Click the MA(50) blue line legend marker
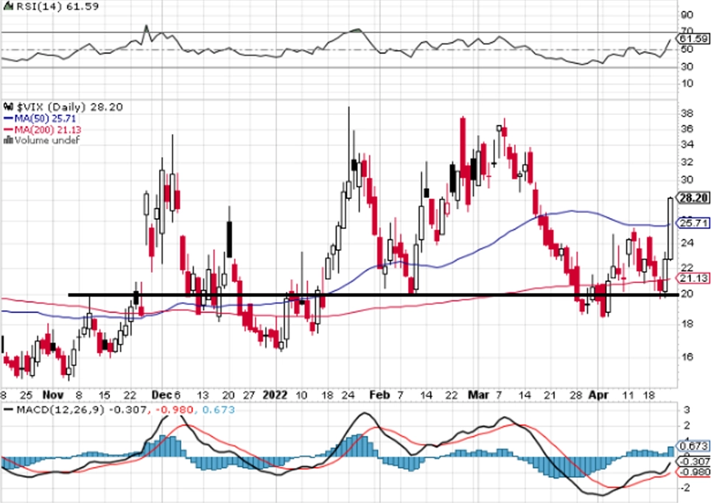This screenshot has width=711, height=503. [9, 119]
